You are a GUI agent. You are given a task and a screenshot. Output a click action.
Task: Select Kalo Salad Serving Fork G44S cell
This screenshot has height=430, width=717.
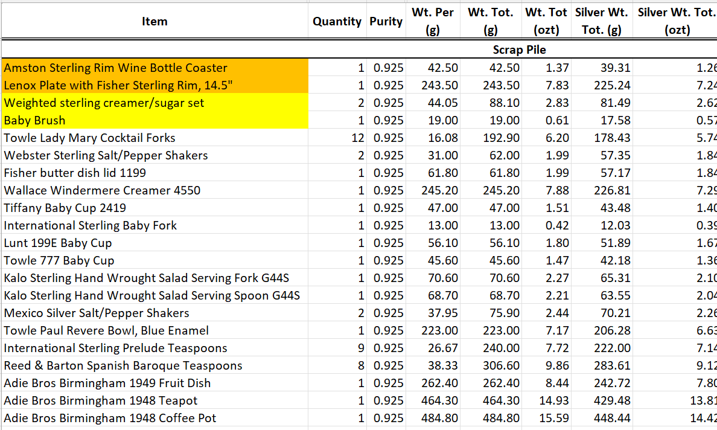tap(155, 278)
